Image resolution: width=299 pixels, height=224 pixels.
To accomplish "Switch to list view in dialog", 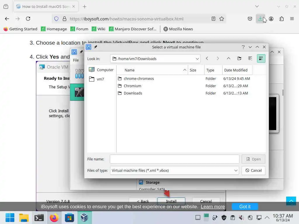I will [250, 58].
